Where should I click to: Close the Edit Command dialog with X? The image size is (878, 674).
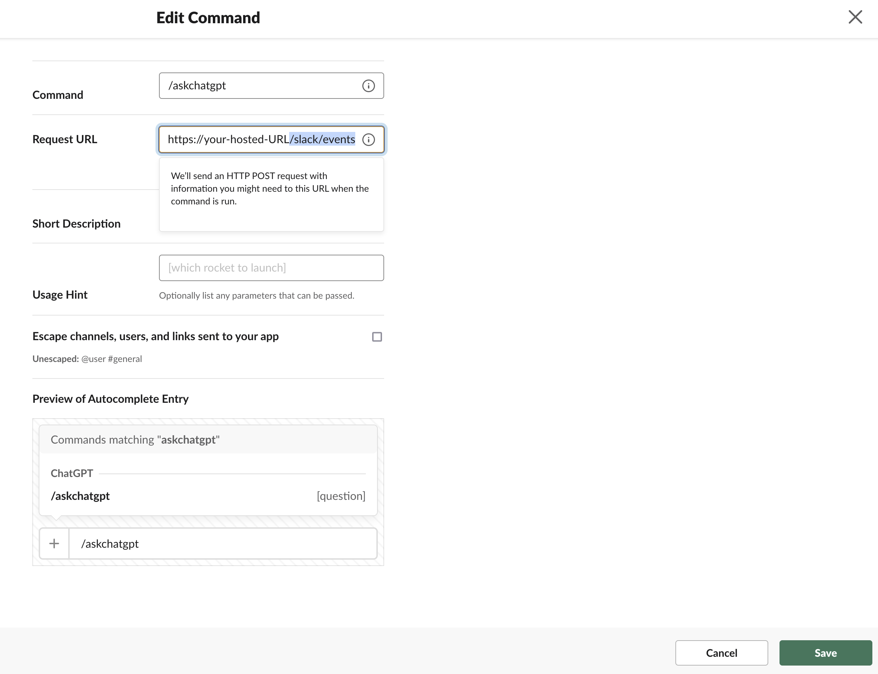coord(855,17)
